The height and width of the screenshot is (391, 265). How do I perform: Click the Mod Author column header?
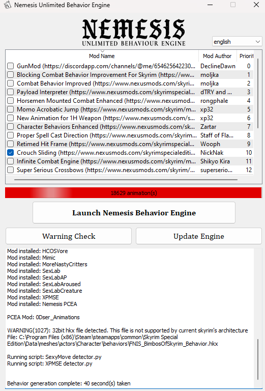pos(217,56)
